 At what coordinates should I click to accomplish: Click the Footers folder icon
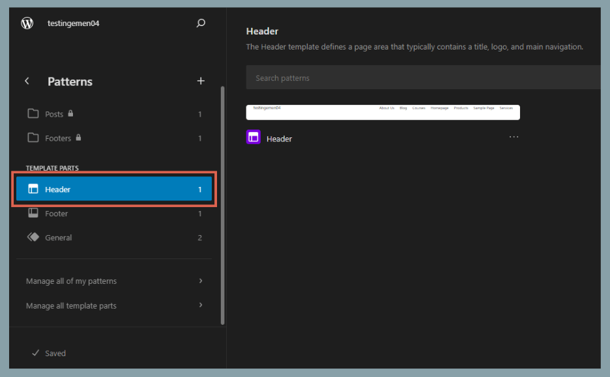click(x=34, y=137)
